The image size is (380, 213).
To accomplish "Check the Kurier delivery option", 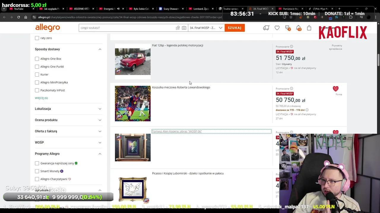I will [37, 75].
